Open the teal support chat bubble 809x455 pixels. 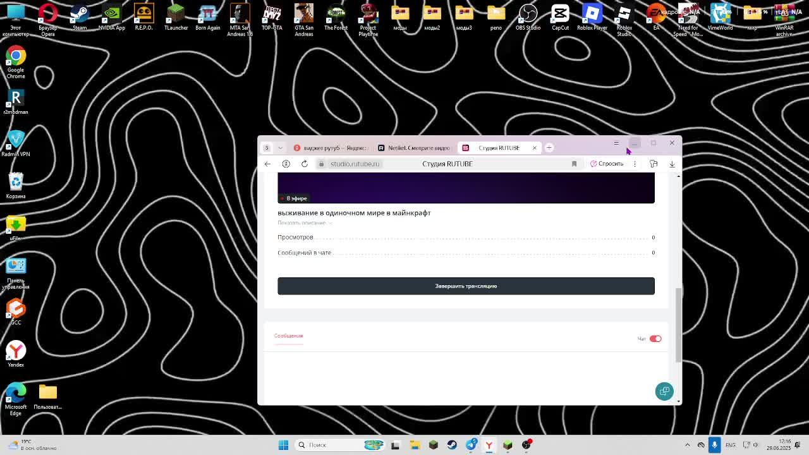pos(664,391)
